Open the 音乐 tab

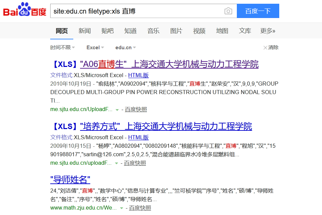(153, 31)
